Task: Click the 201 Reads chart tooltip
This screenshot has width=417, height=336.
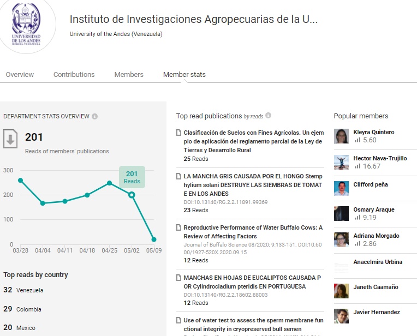Action: [132, 177]
